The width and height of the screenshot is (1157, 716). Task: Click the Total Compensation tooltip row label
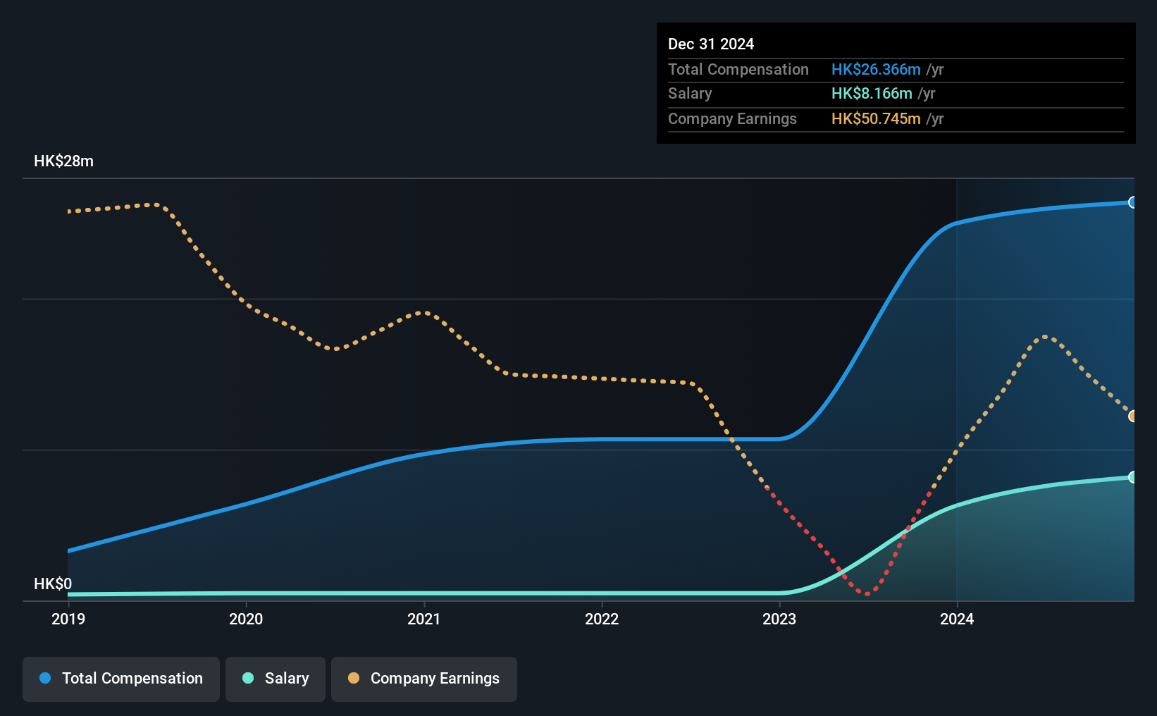[x=738, y=69]
